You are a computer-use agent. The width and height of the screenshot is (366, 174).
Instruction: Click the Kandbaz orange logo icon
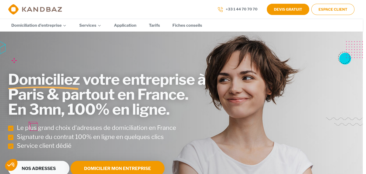point(13,9)
